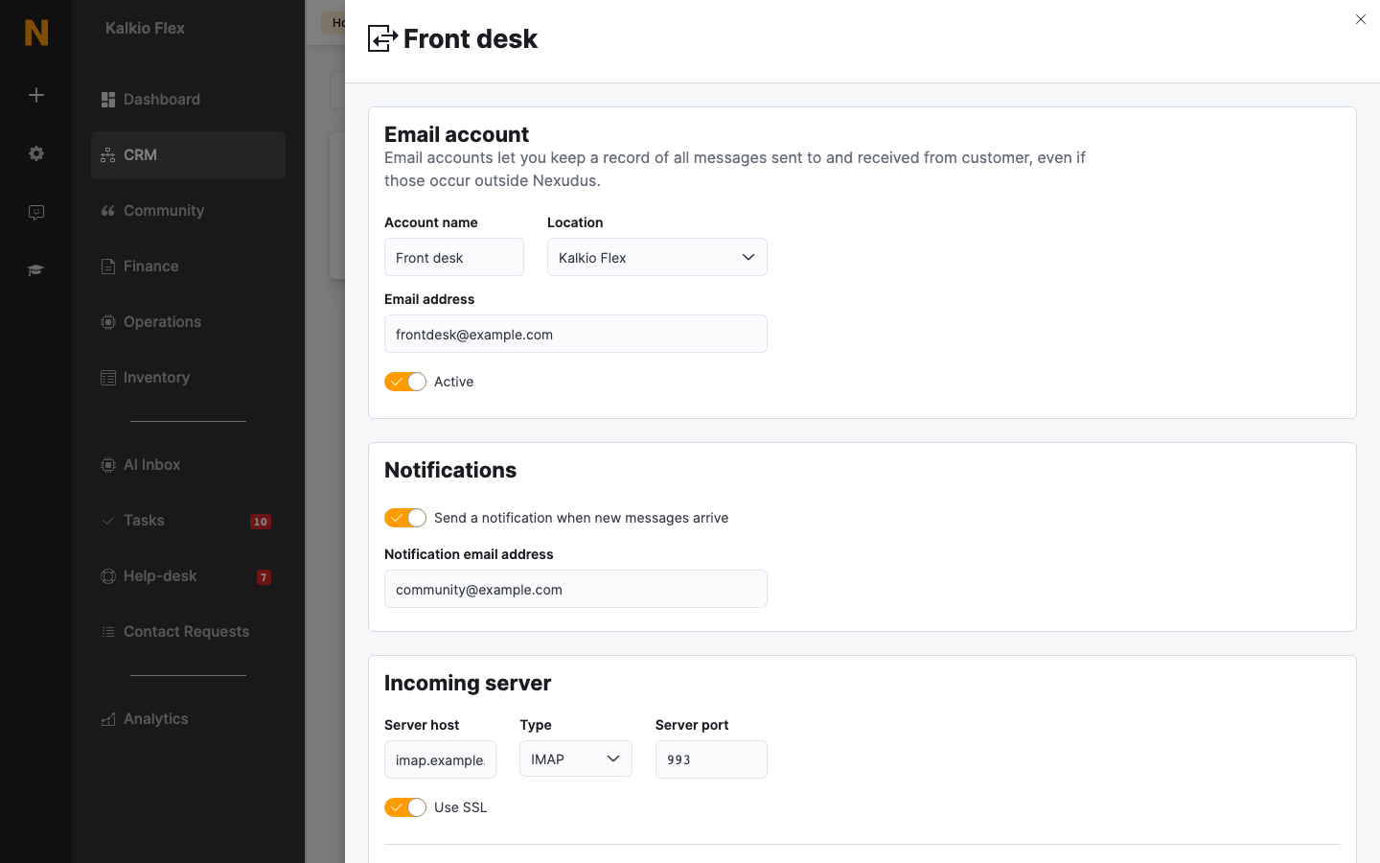This screenshot has width=1380, height=863.
Task: Click the Server port field
Action: click(711, 759)
